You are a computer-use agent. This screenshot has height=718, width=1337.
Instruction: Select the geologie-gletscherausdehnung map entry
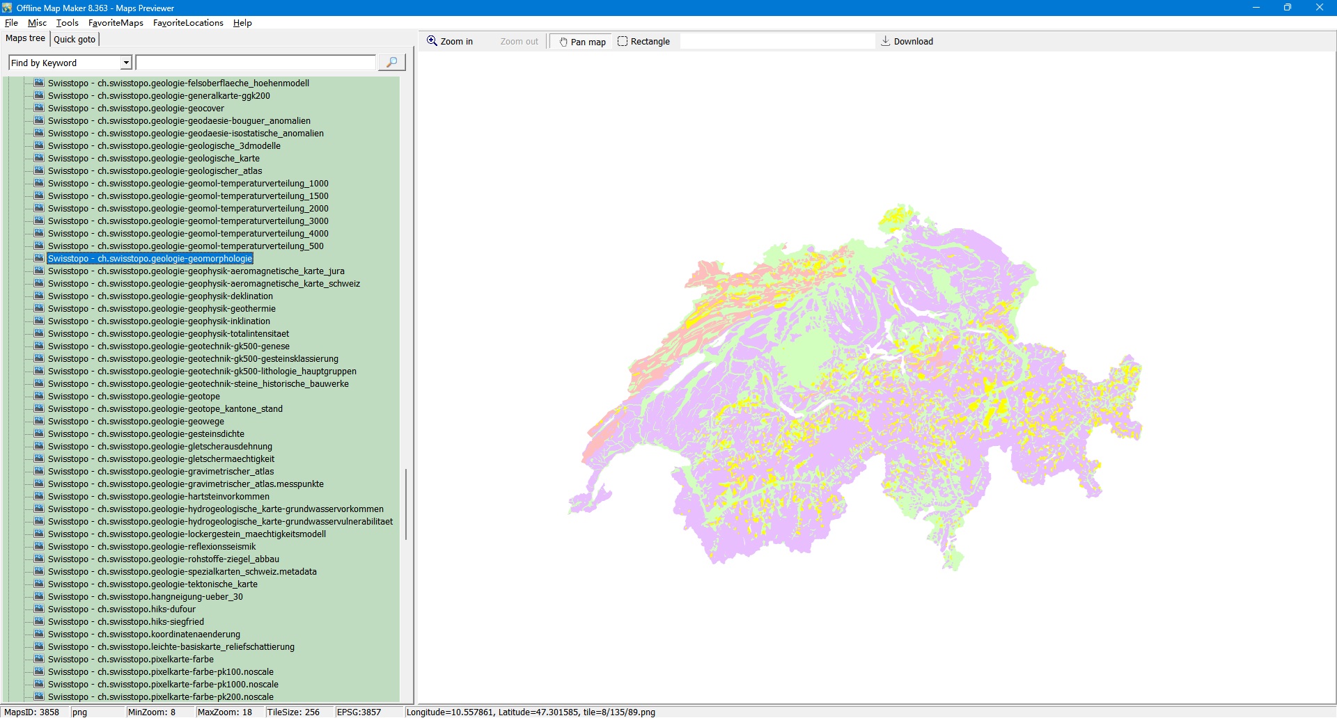coord(160,446)
